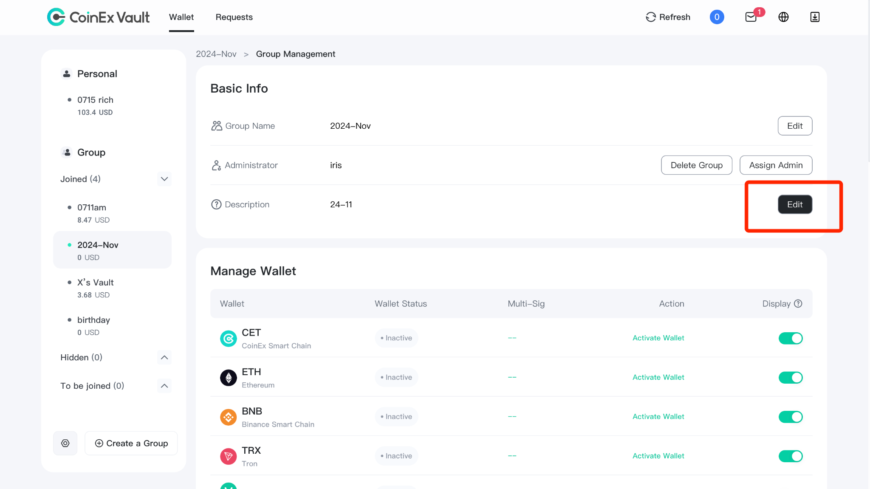870x489 pixels.
Task: Activate Wallet for BNB
Action: [x=658, y=417]
